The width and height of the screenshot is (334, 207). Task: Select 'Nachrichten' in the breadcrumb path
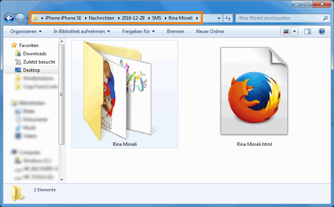point(101,18)
